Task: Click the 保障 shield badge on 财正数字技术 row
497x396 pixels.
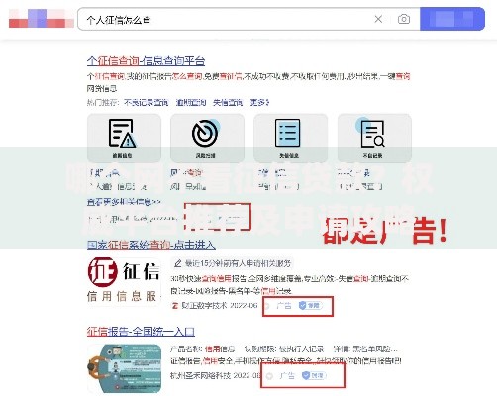Action: point(310,306)
